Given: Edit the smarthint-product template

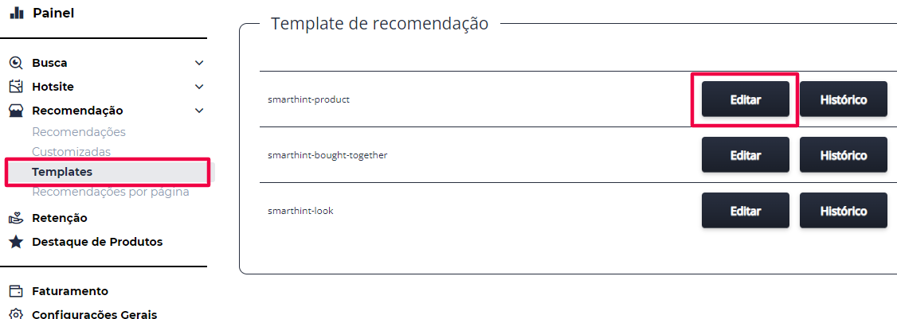Looking at the screenshot, I should 746,99.
